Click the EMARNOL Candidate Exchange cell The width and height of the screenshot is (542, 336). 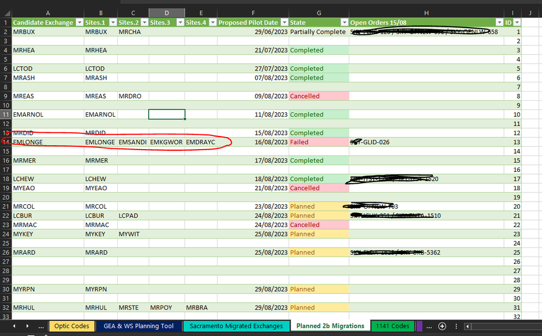click(48, 114)
